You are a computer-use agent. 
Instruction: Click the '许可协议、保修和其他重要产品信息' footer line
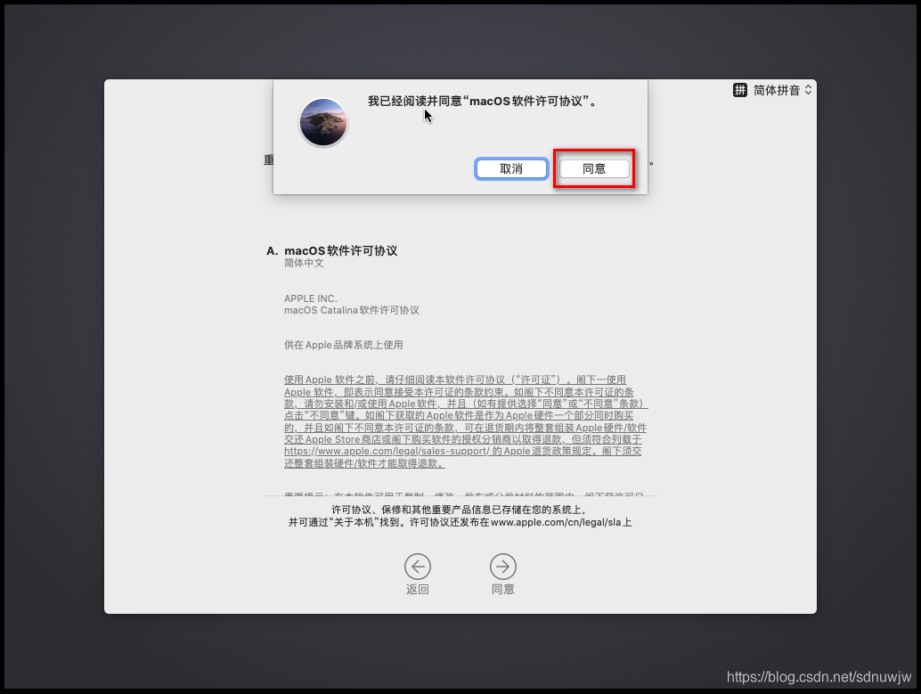pos(460,510)
